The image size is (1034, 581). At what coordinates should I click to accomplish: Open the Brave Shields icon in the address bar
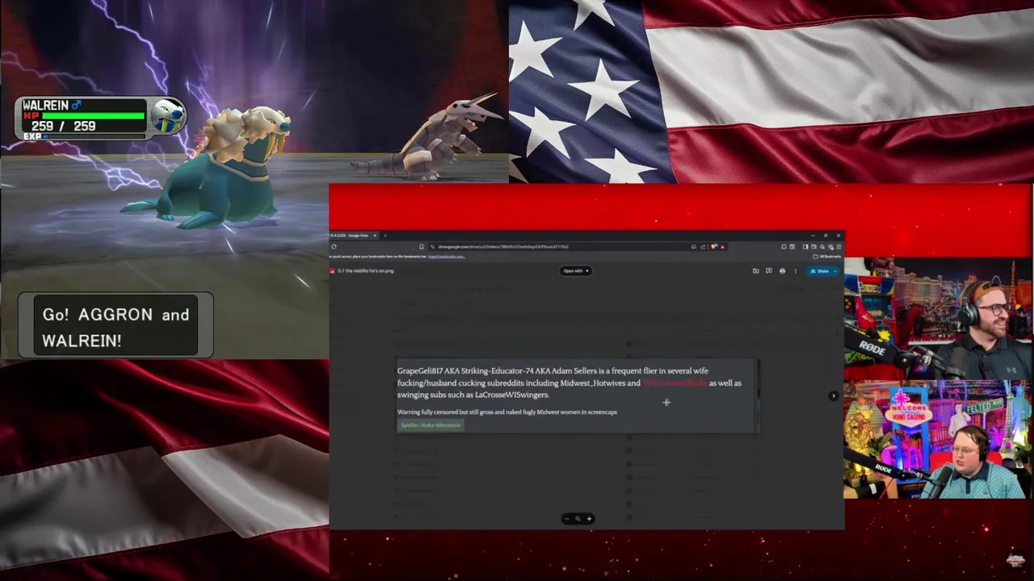(713, 247)
